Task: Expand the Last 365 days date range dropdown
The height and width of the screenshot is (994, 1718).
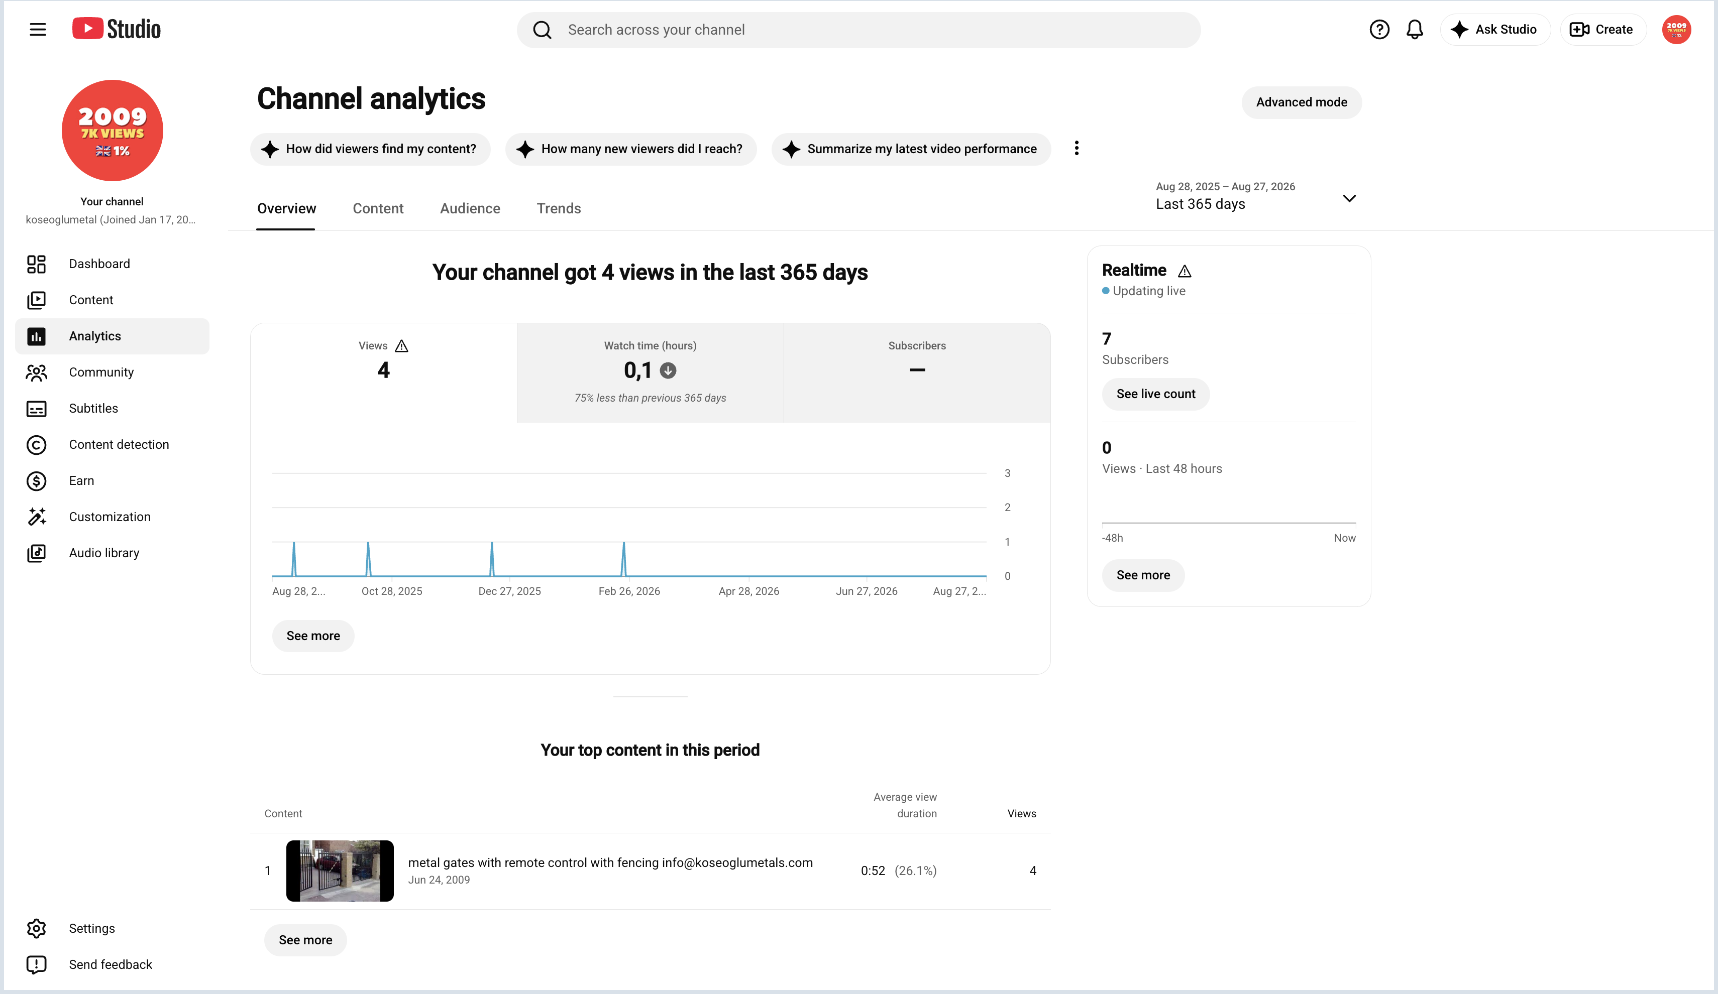Action: click(1256, 196)
